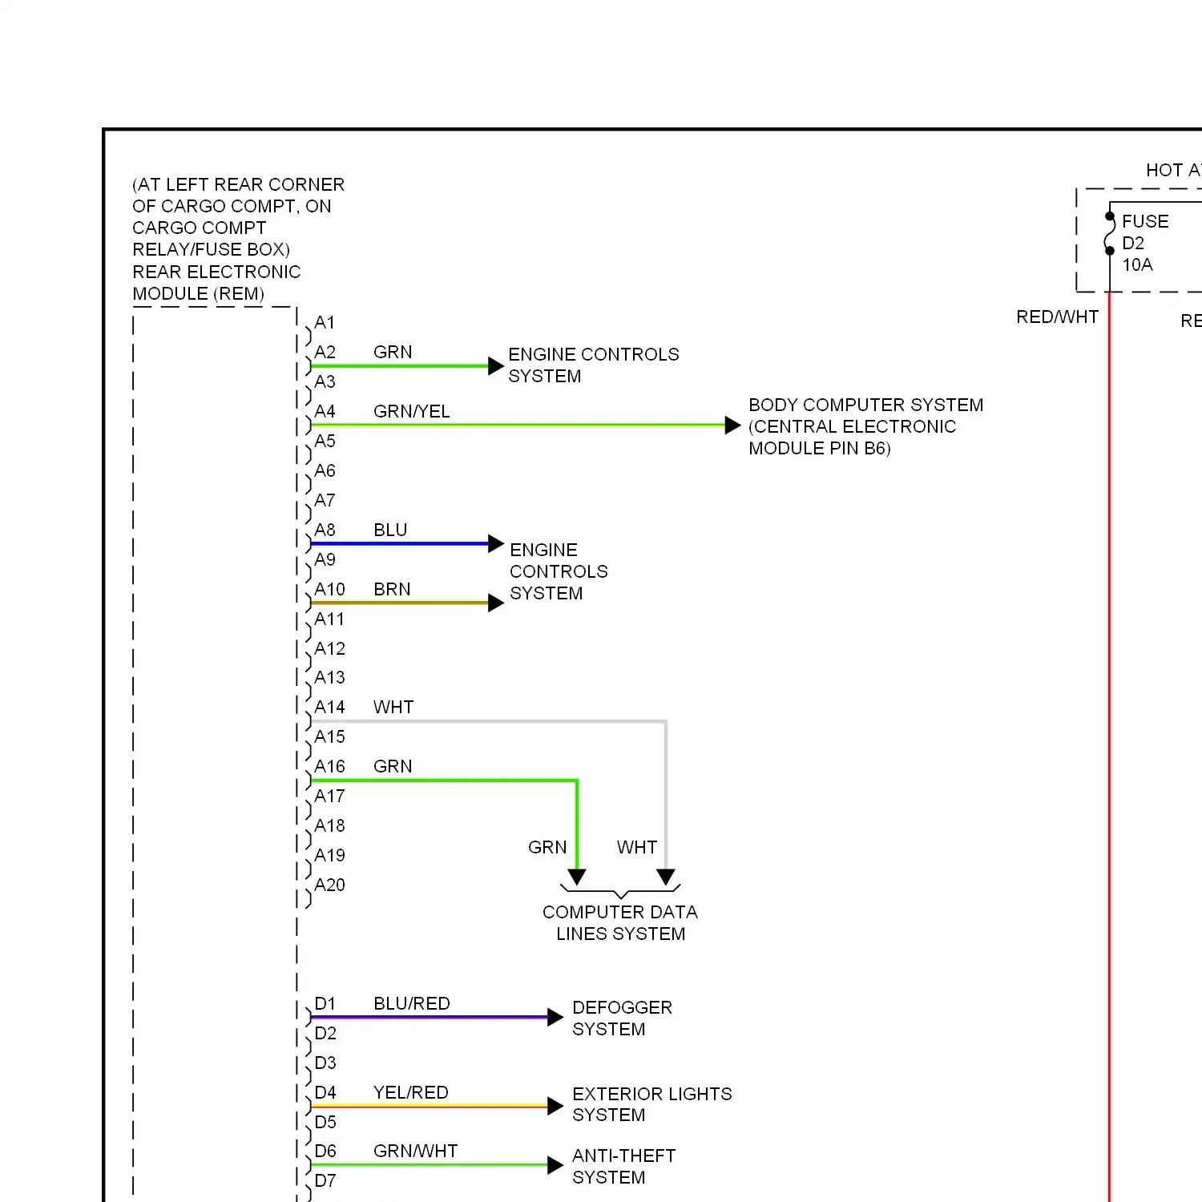Select pin label D3
The height and width of the screenshot is (1202, 1202).
click(x=325, y=1063)
